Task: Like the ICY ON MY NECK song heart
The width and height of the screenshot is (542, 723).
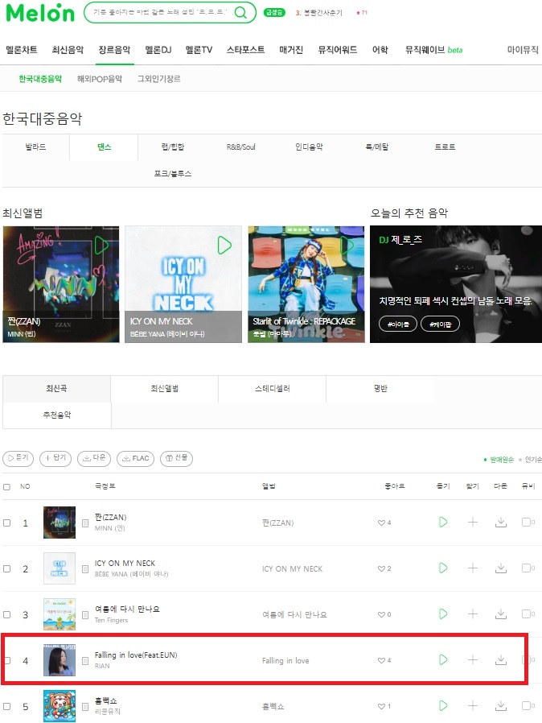Action: click(x=381, y=568)
